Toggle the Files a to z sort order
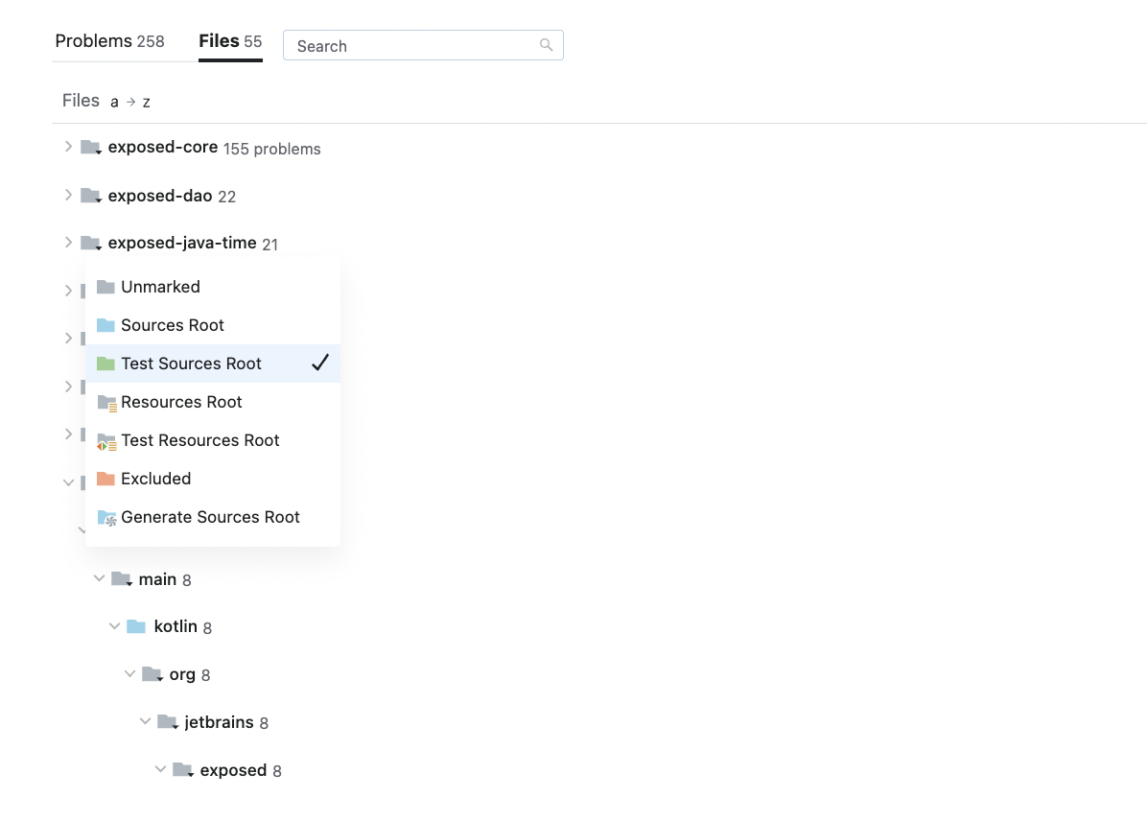 pyautogui.click(x=130, y=102)
